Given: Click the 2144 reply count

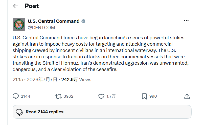Looking at the screenshot, I should tap(26, 96).
